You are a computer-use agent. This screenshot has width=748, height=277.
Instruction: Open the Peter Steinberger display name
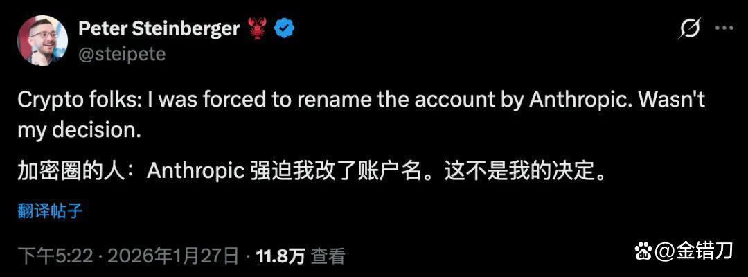tap(159, 29)
